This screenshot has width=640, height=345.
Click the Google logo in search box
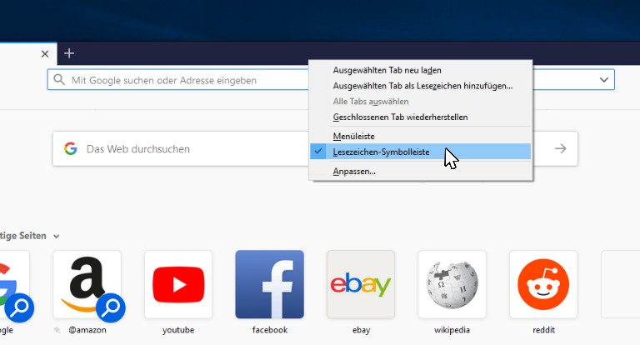(x=71, y=148)
